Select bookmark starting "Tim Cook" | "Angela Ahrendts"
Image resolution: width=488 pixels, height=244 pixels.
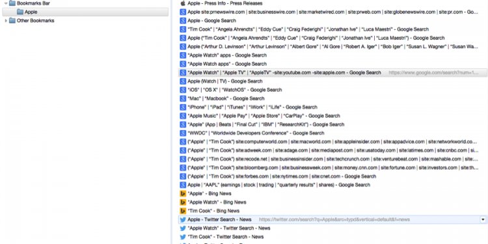308,29
